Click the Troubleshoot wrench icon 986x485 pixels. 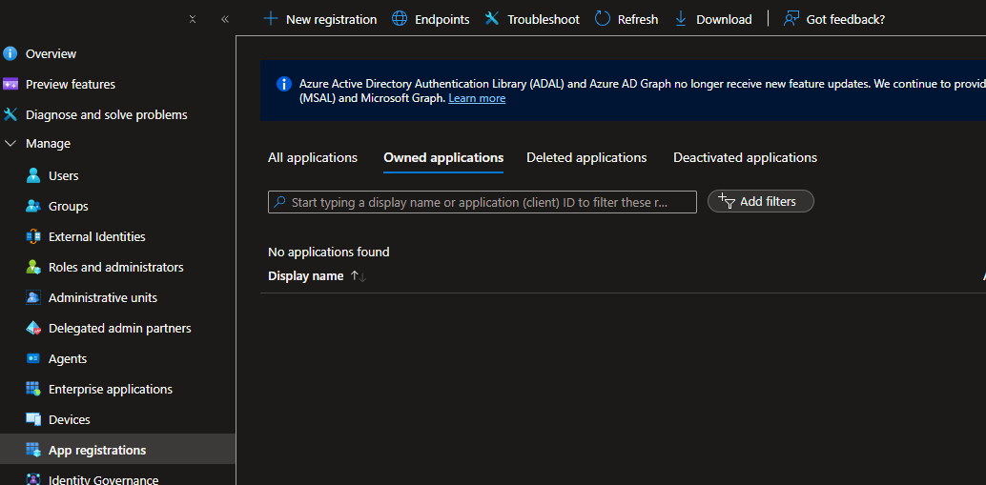tap(492, 19)
